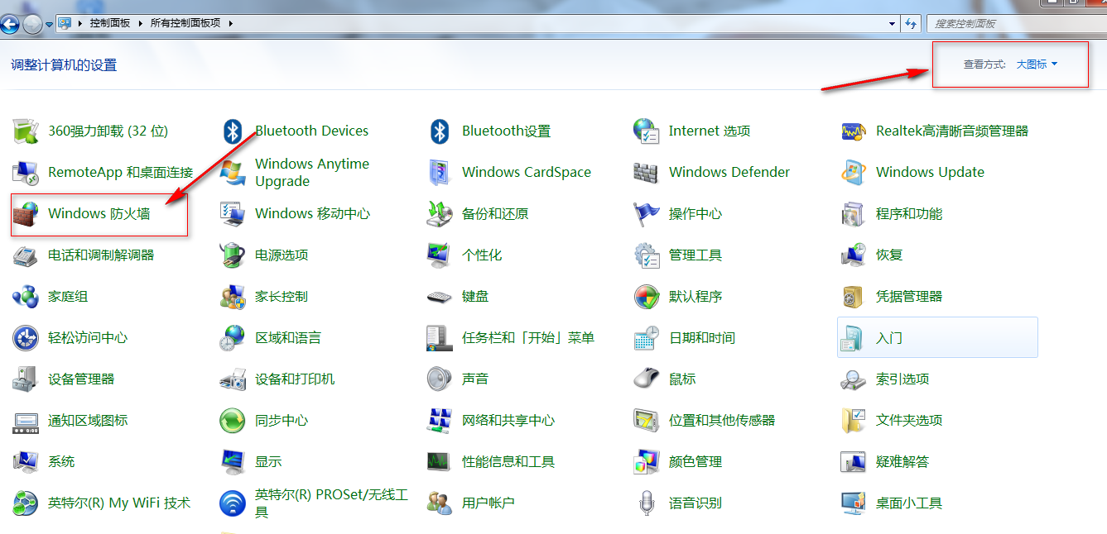Open the 日期和时间 calendar icon
This screenshot has height=534, width=1107.
[x=647, y=337]
